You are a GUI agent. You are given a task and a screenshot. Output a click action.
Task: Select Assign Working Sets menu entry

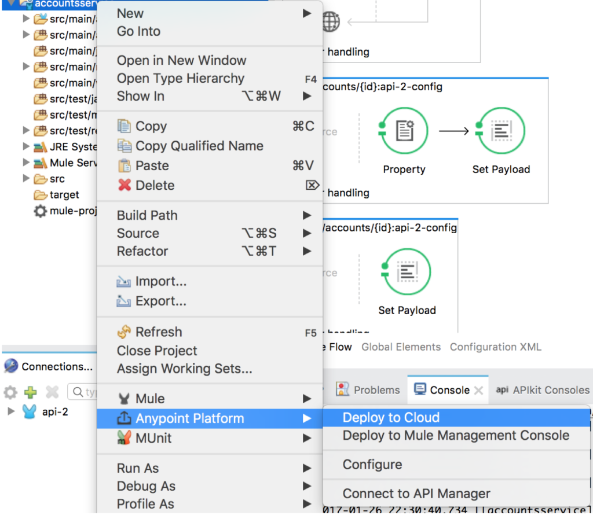210,369
